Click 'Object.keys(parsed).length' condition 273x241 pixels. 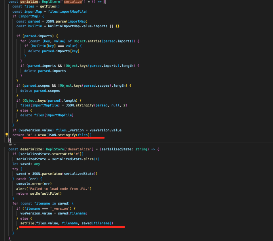[50, 101]
